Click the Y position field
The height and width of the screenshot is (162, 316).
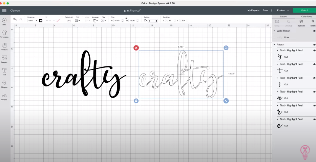point(183,21)
